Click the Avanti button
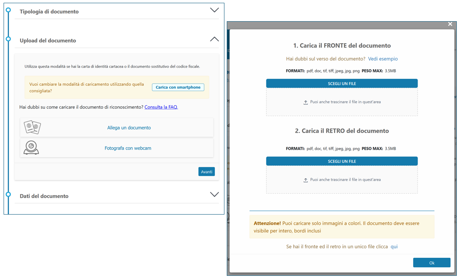This screenshot has width=460, height=279. coord(206,172)
